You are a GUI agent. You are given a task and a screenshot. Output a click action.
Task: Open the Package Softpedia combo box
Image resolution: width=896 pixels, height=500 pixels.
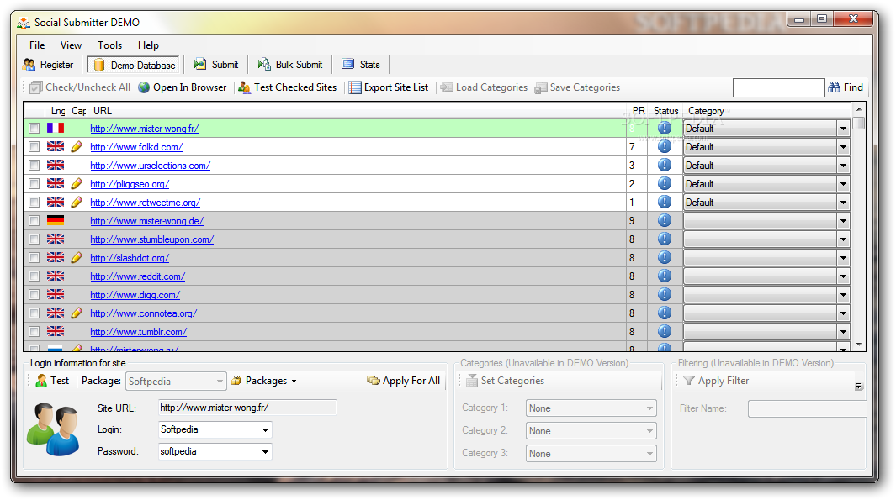pos(176,382)
